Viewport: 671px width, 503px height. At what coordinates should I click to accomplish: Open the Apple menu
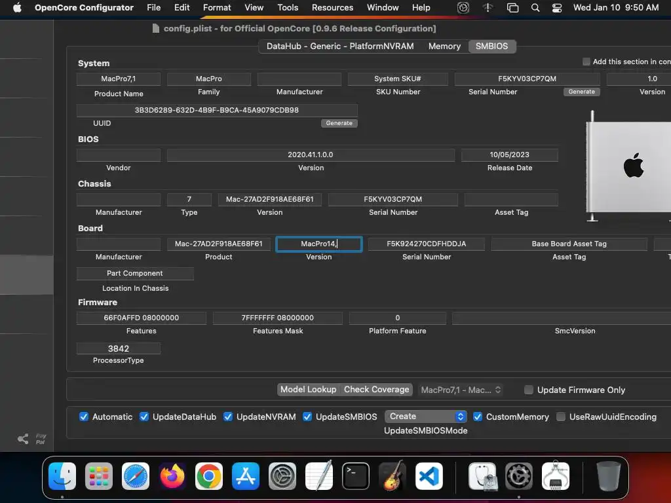pos(17,8)
